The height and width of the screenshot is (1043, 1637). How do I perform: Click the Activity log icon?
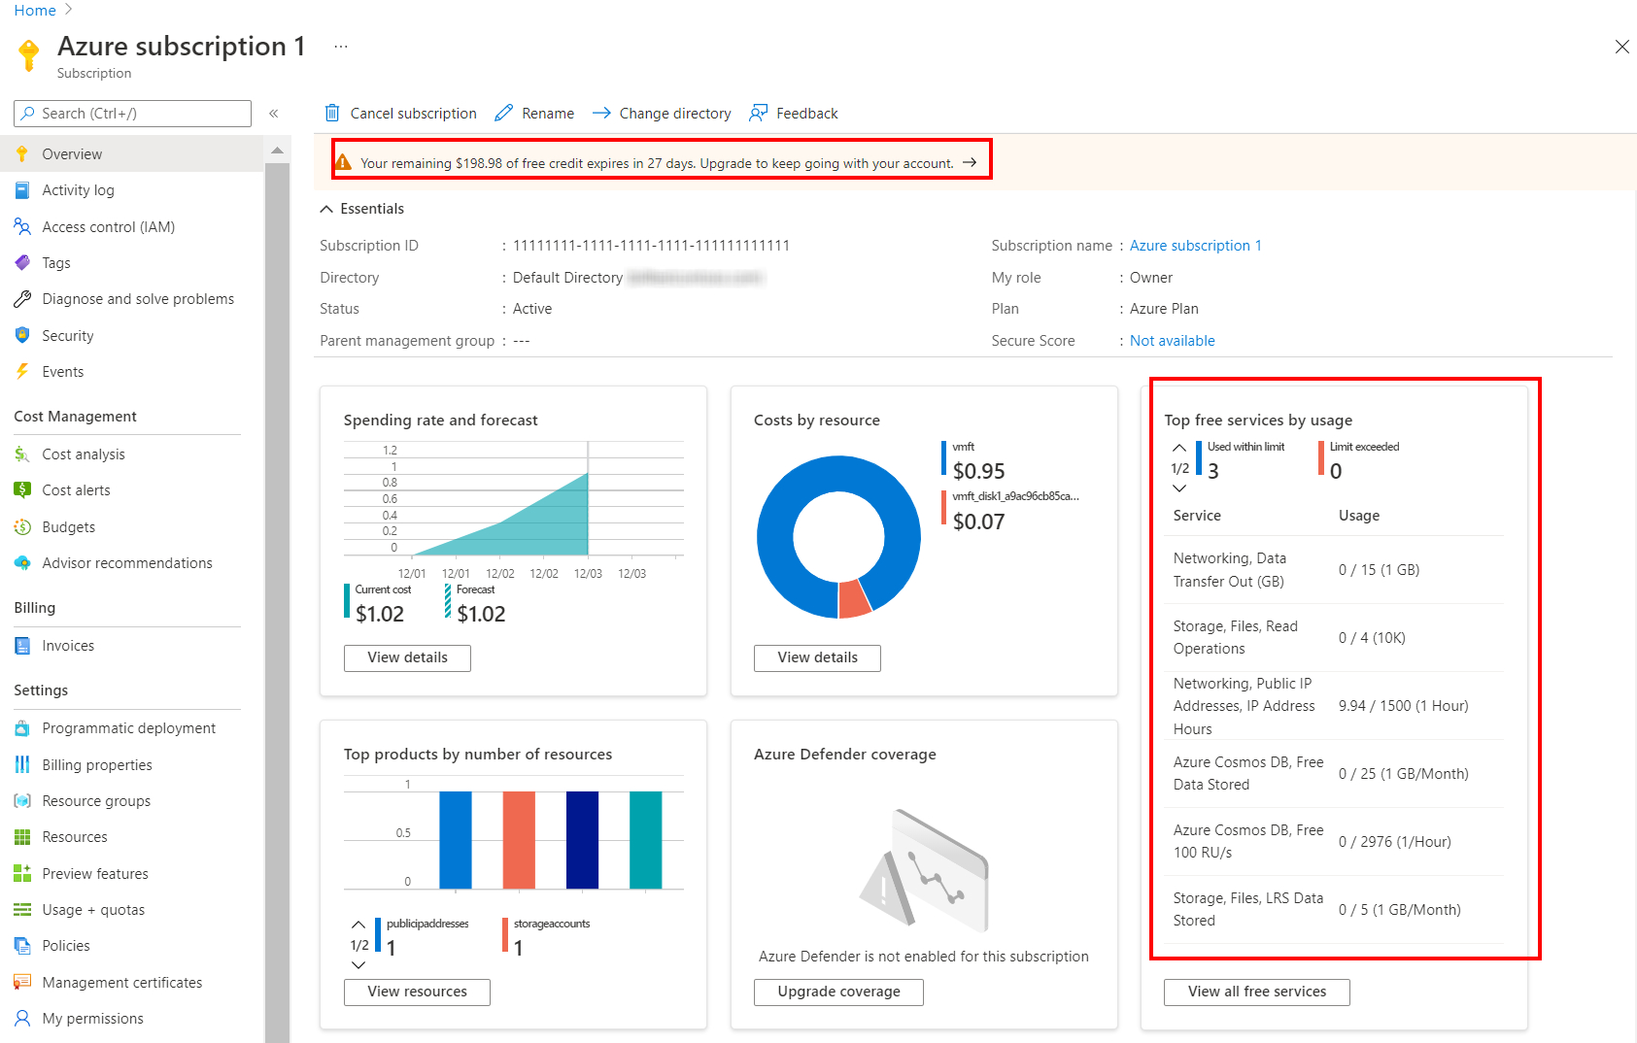click(x=22, y=190)
